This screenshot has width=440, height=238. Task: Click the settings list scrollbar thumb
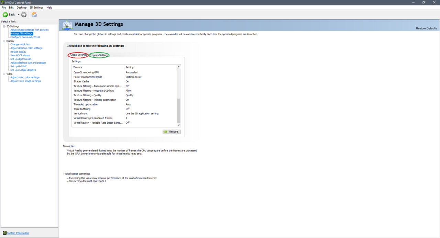[178, 110]
